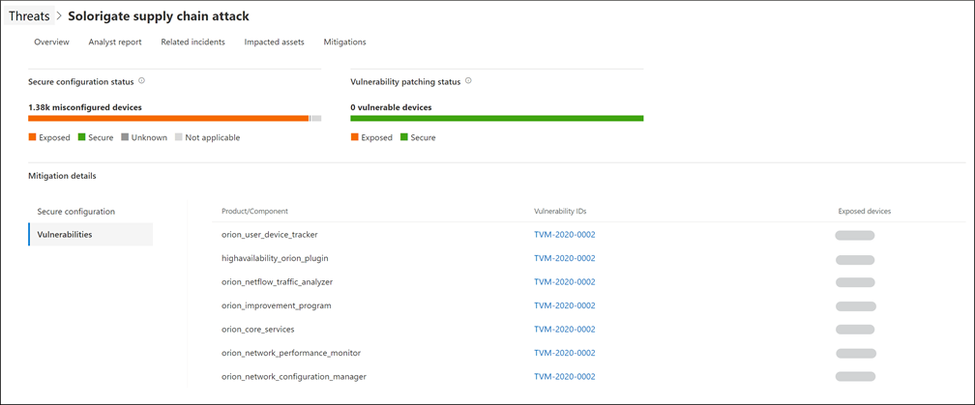Open the Overview tab
Screen dimensions: 975x405
pyautogui.click(x=51, y=42)
